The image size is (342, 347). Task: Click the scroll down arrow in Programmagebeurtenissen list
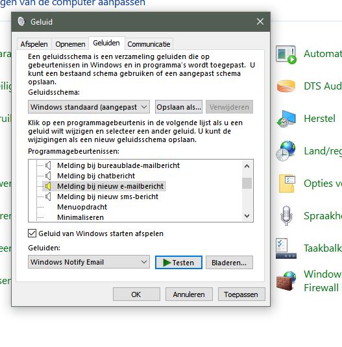(x=247, y=216)
